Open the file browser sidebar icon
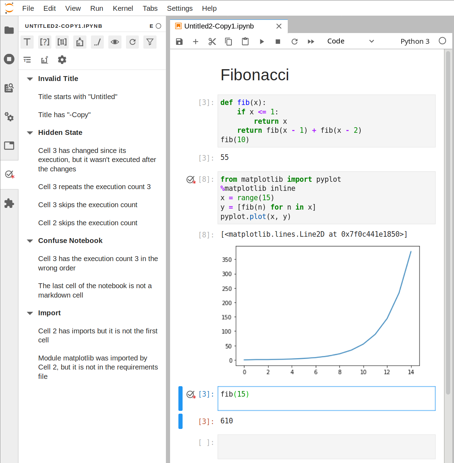The image size is (454, 463). pos(9,30)
